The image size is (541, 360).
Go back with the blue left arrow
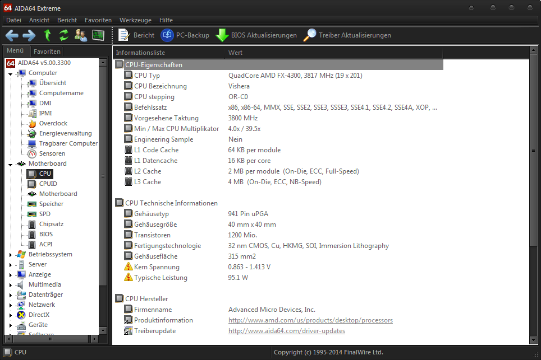(12, 35)
